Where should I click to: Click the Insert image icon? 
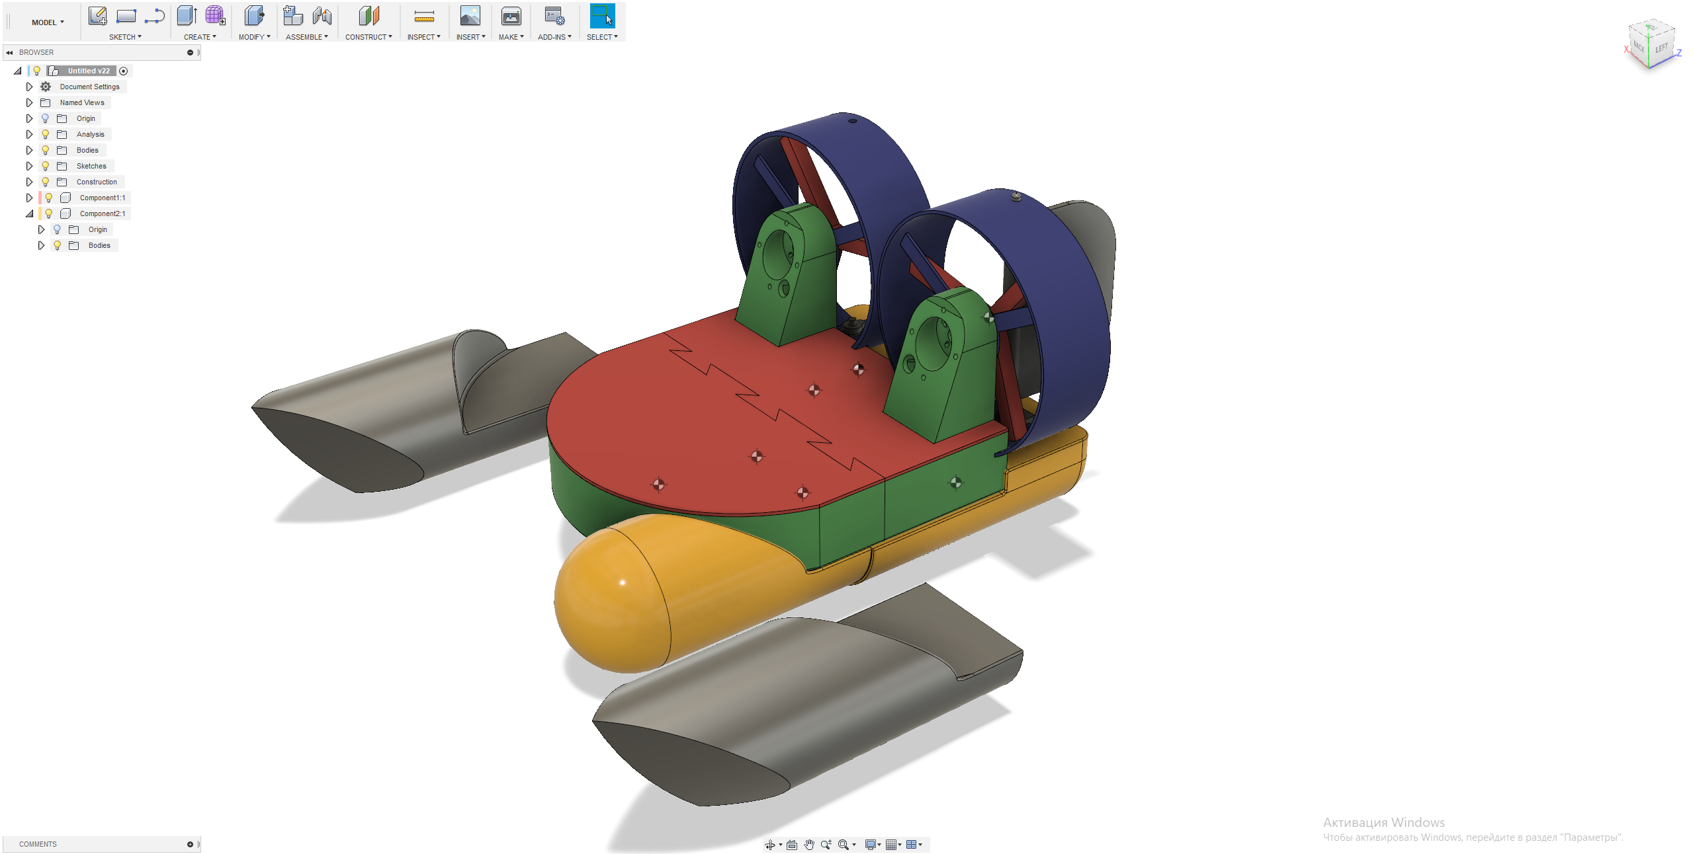point(470,16)
